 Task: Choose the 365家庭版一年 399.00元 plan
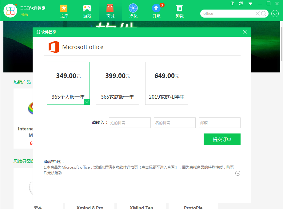coord(118,83)
